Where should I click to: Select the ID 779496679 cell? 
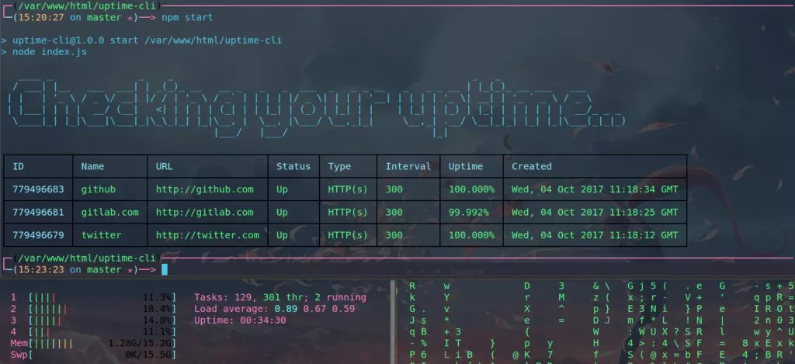click(38, 235)
